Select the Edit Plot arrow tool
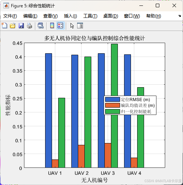 tap(72, 26)
